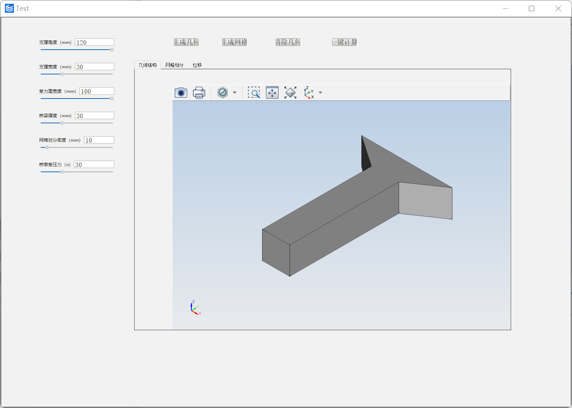Switch to the 位移 tab

197,65
